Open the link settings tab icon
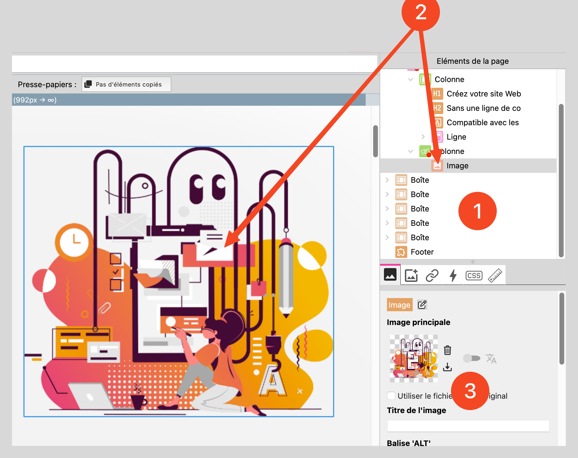Image resolution: width=578 pixels, height=458 pixels. (432, 275)
